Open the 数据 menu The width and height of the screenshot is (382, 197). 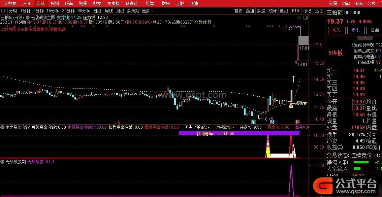point(97,3)
